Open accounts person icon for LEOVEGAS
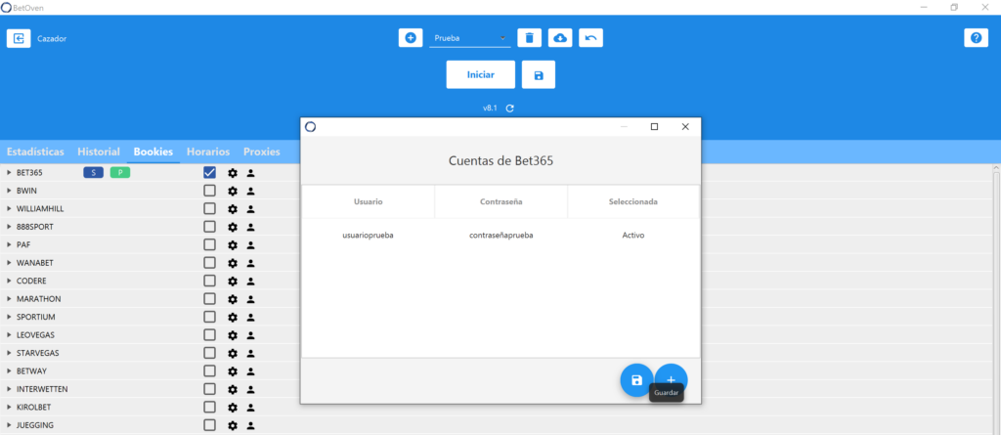 [x=251, y=334]
